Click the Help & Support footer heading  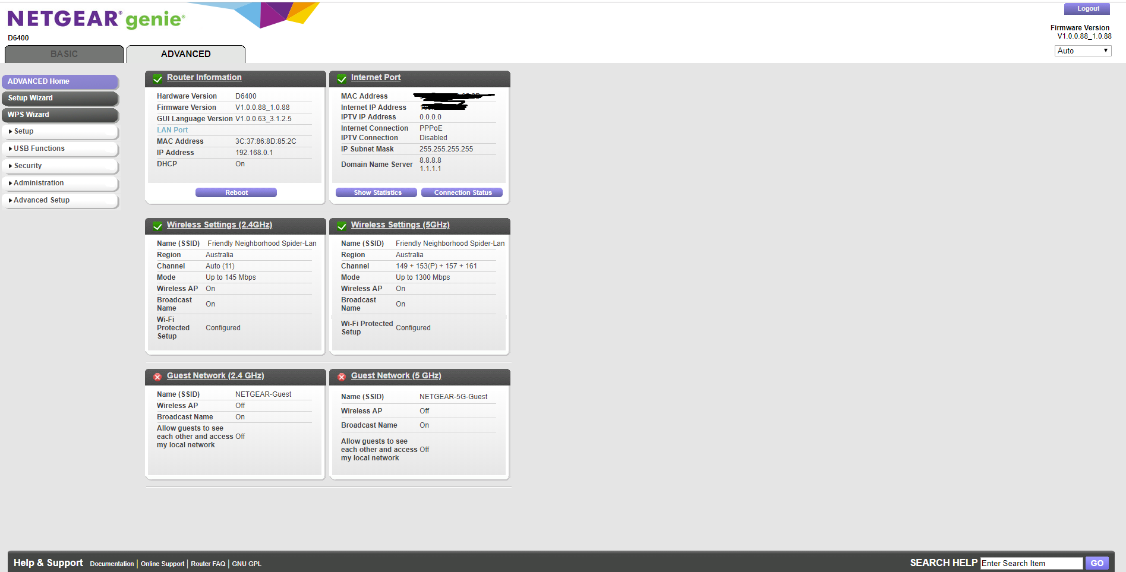click(x=48, y=562)
